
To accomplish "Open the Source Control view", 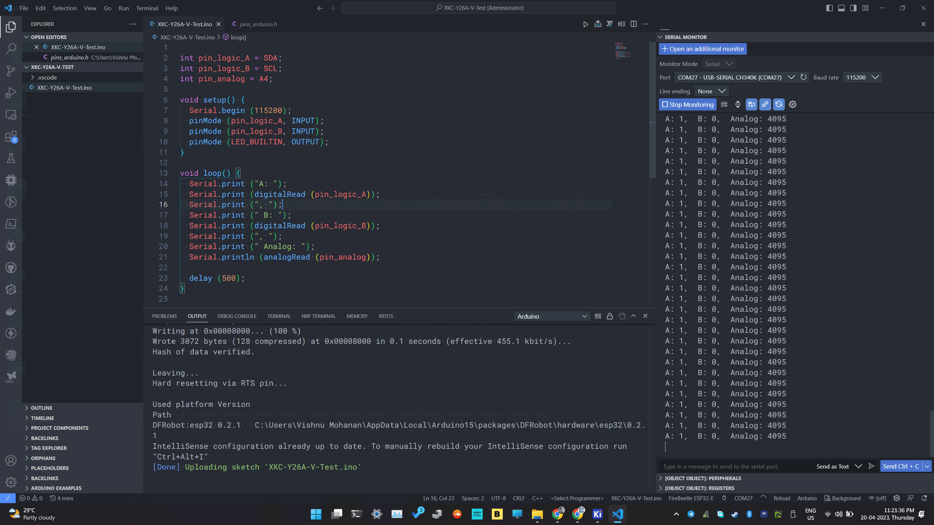I will [11, 70].
